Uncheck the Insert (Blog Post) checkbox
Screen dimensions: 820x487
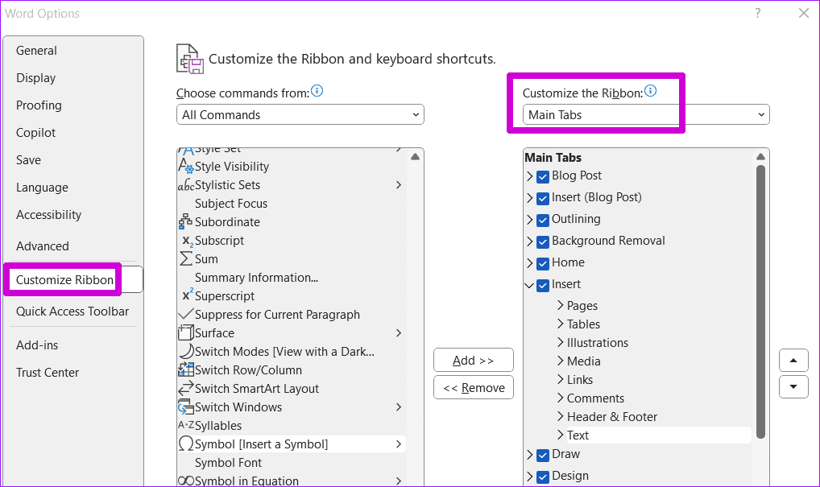coord(543,198)
